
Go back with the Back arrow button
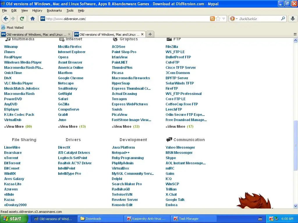tap(6, 19)
